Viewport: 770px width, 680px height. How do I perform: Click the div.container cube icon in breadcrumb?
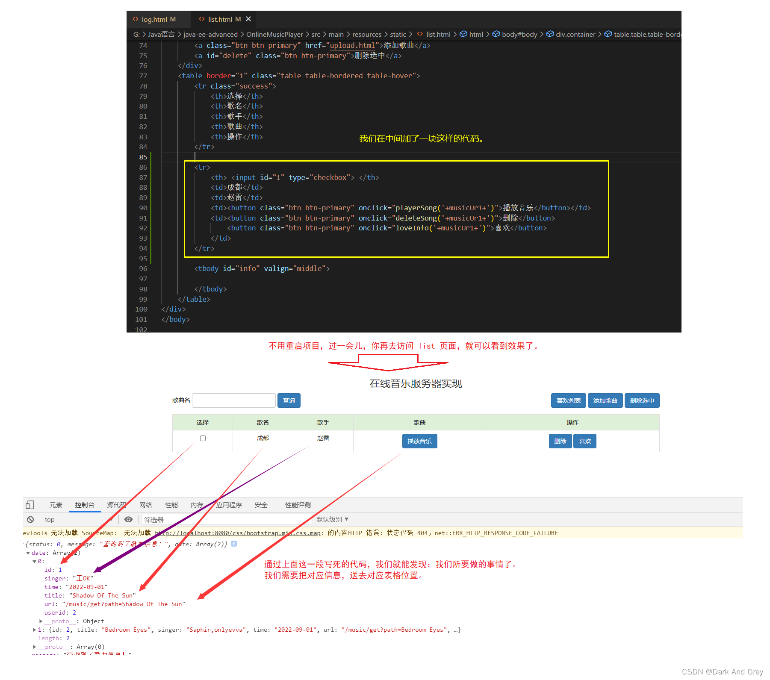tap(550, 34)
